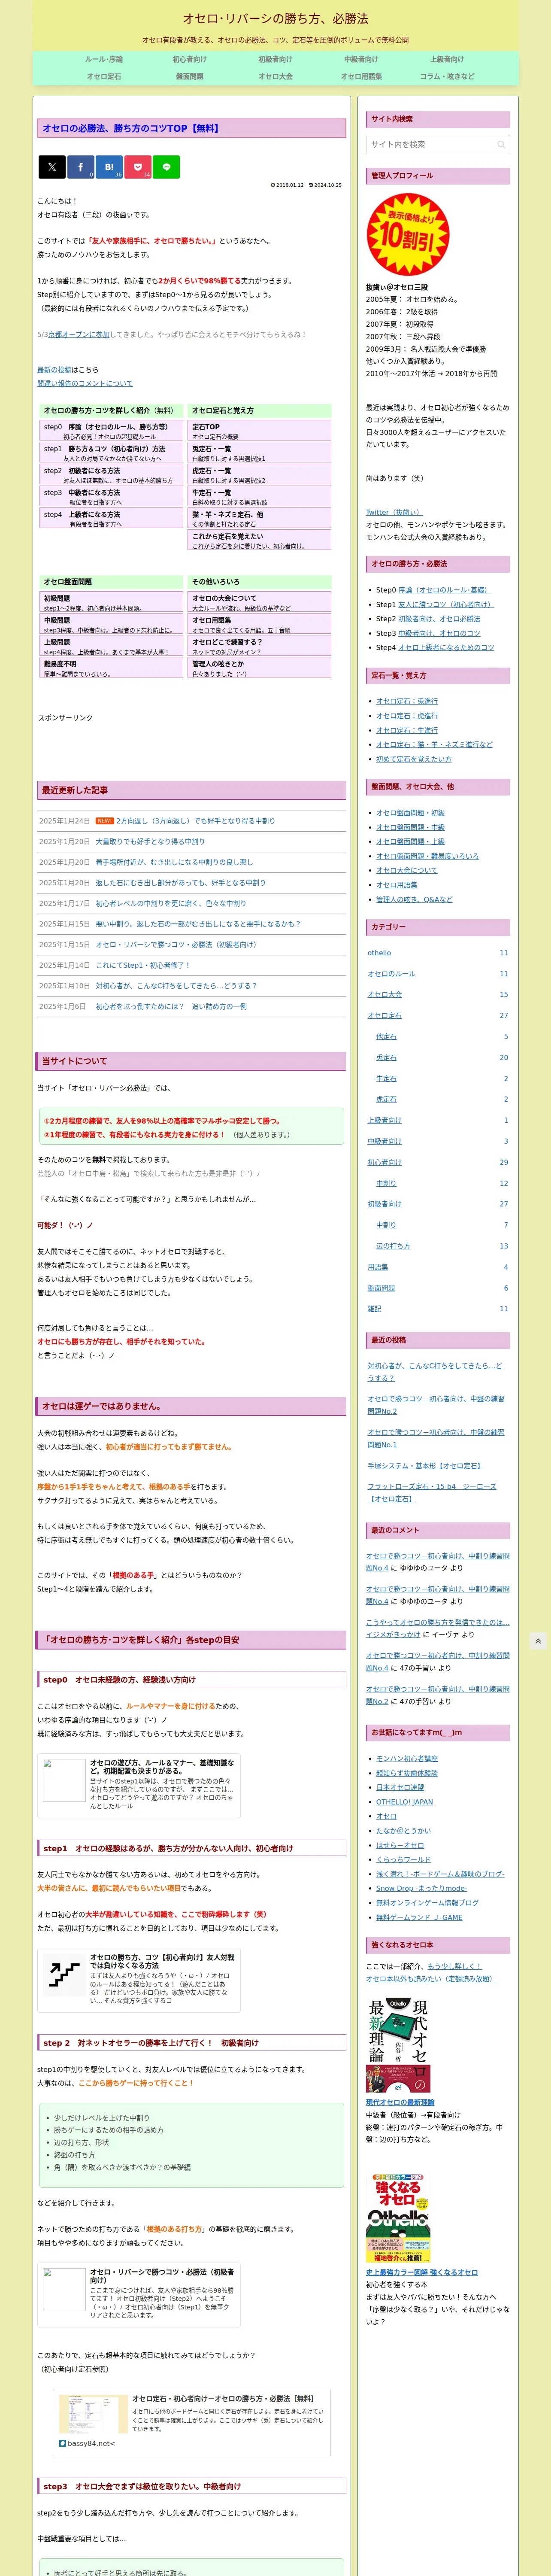Screen dimensions: 551x2576
Task: Share the page via LINE
Action: 166,167
